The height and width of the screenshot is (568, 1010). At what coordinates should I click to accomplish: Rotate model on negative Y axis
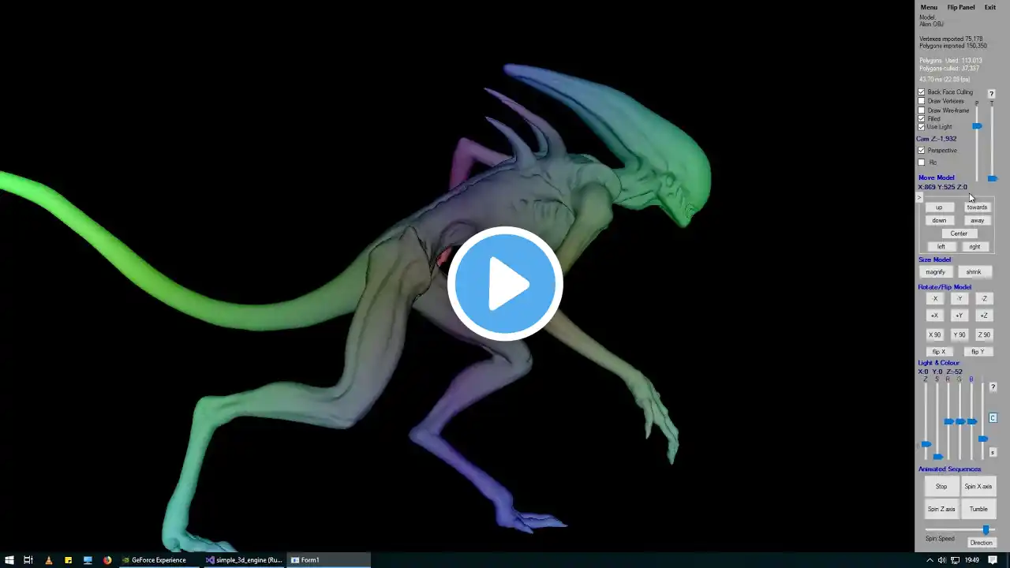pyautogui.click(x=959, y=299)
